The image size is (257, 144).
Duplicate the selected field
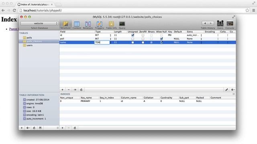75,90
